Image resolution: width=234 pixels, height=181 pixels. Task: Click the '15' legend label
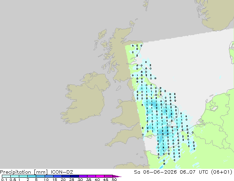click(x=55, y=180)
